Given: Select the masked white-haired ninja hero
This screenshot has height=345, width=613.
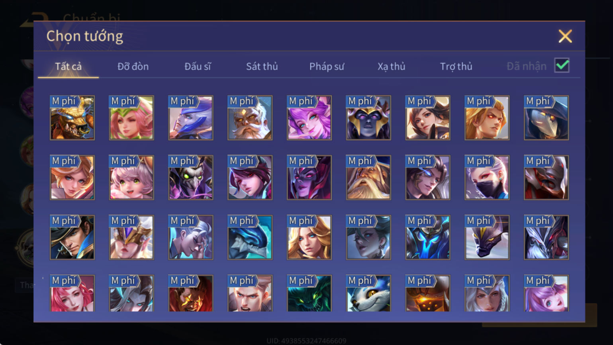Looking at the screenshot, I should (x=487, y=177).
